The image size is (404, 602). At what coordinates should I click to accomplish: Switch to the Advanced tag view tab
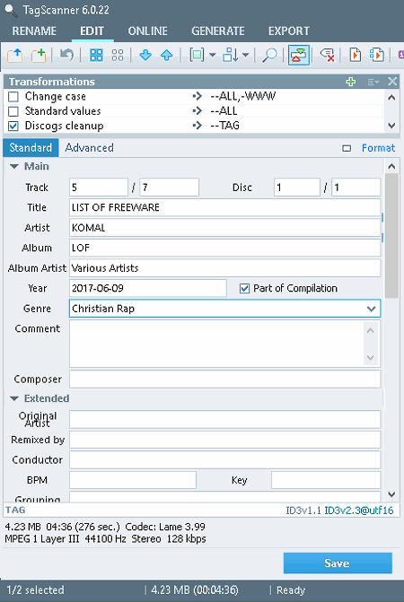[89, 148]
